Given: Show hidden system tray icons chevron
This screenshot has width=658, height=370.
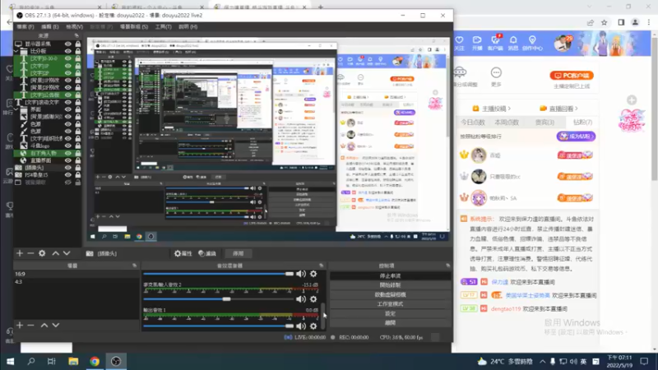Looking at the screenshot, I should click(x=543, y=361).
